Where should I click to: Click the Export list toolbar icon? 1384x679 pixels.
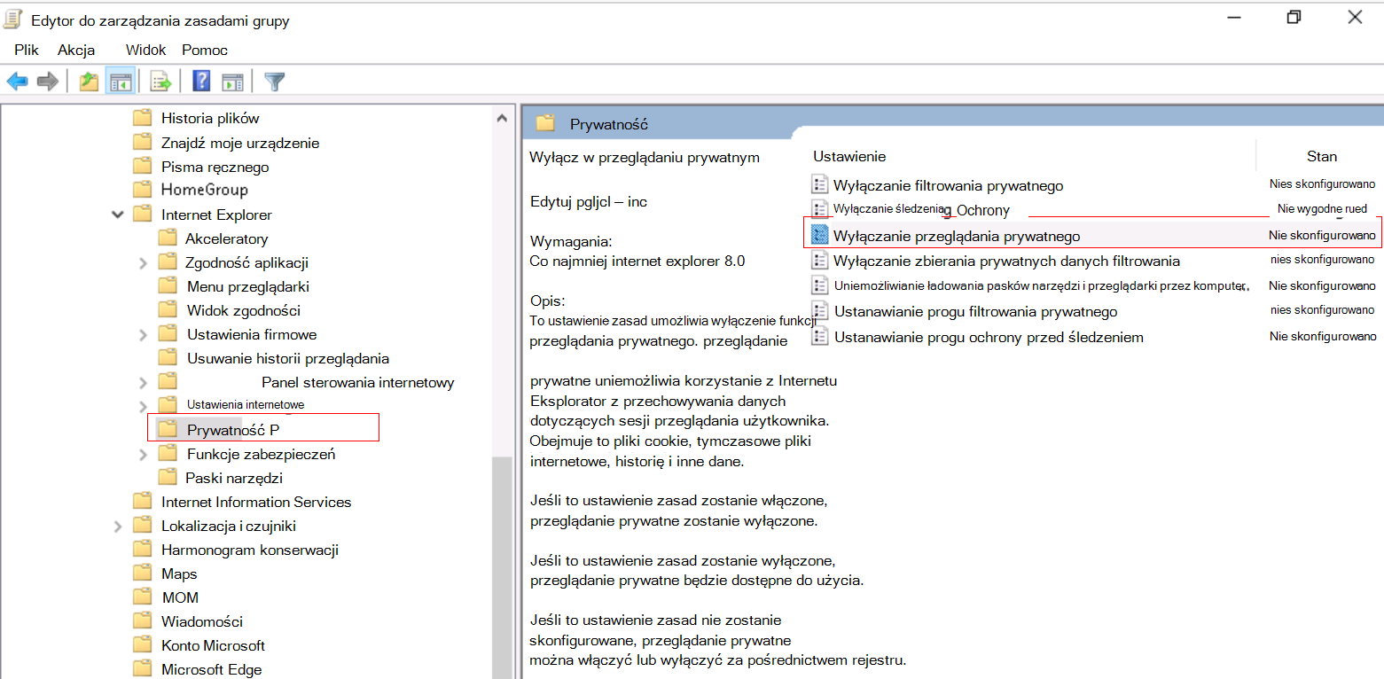(160, 81)
